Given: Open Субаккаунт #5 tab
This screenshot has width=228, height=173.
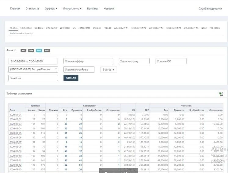Looking at the screenshot, I should click(191, 28).
